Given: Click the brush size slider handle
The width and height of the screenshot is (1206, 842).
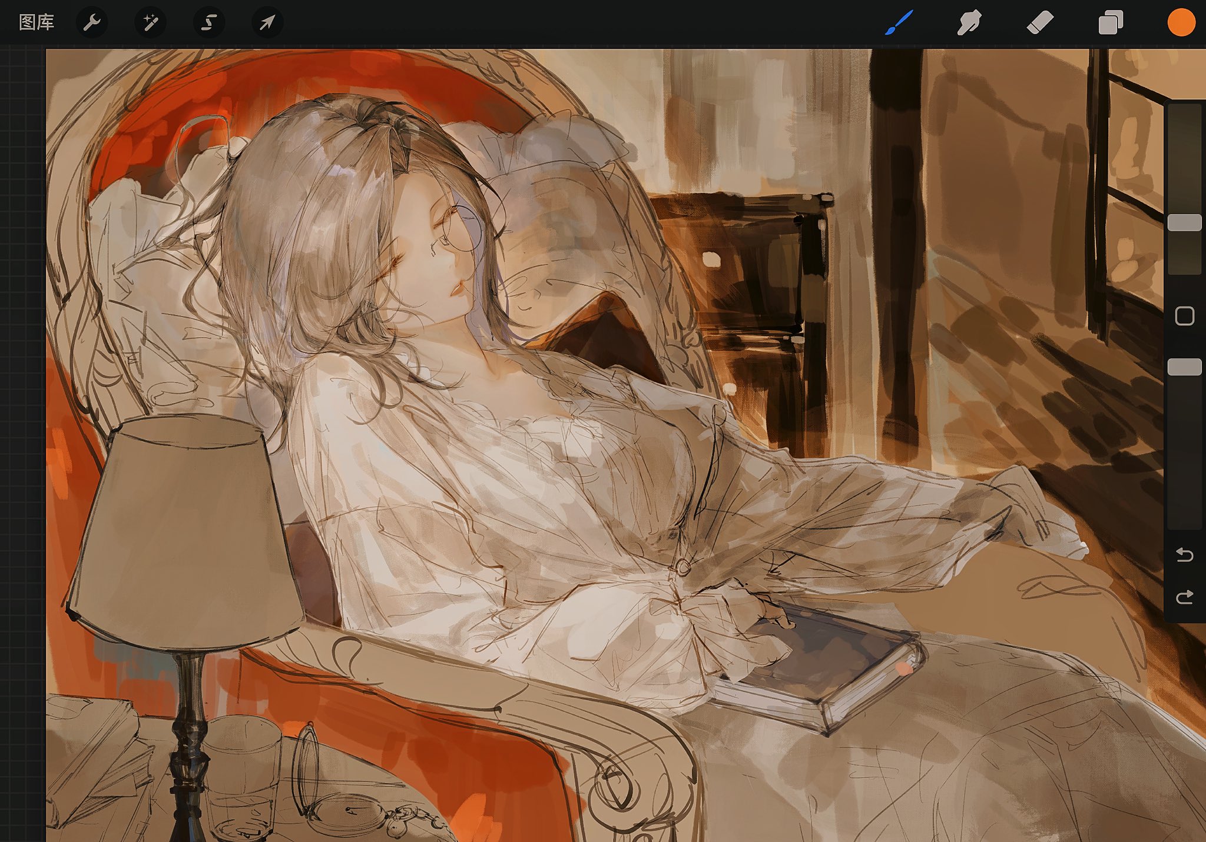Looking at the screenshot, I should click(x=1184, y=222).
